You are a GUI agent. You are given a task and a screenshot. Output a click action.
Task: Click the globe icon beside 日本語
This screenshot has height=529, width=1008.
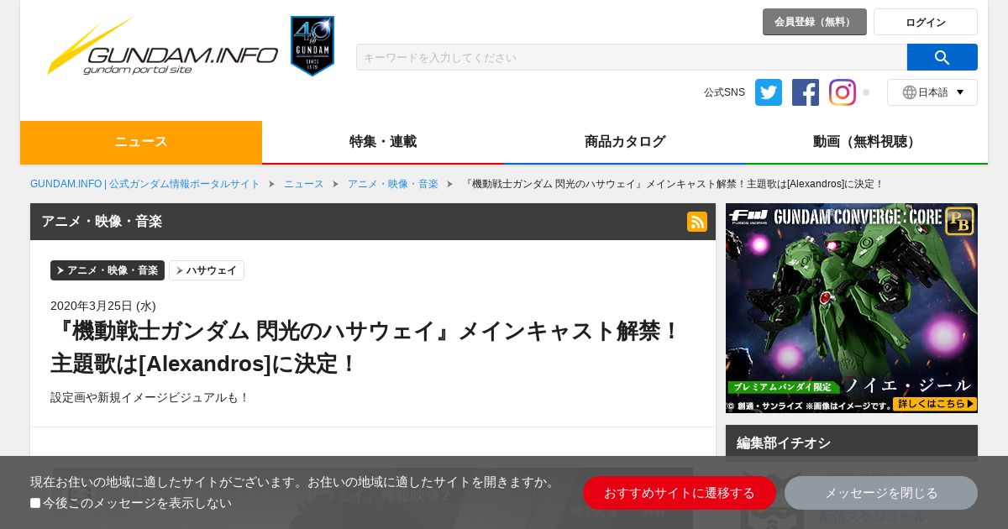[910, 92]
